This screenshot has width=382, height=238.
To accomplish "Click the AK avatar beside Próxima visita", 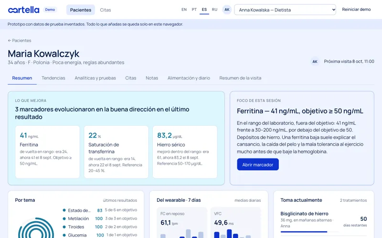I will (315, 61).
